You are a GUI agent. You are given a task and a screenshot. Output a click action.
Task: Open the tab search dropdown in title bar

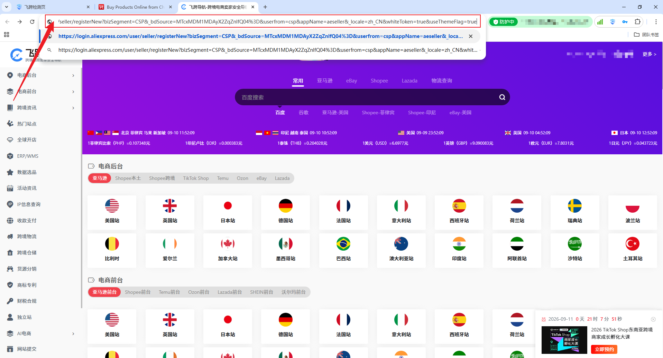click(7, 7)
